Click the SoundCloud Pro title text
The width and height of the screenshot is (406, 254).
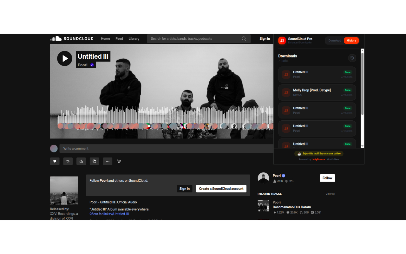[x=300, y=39]
